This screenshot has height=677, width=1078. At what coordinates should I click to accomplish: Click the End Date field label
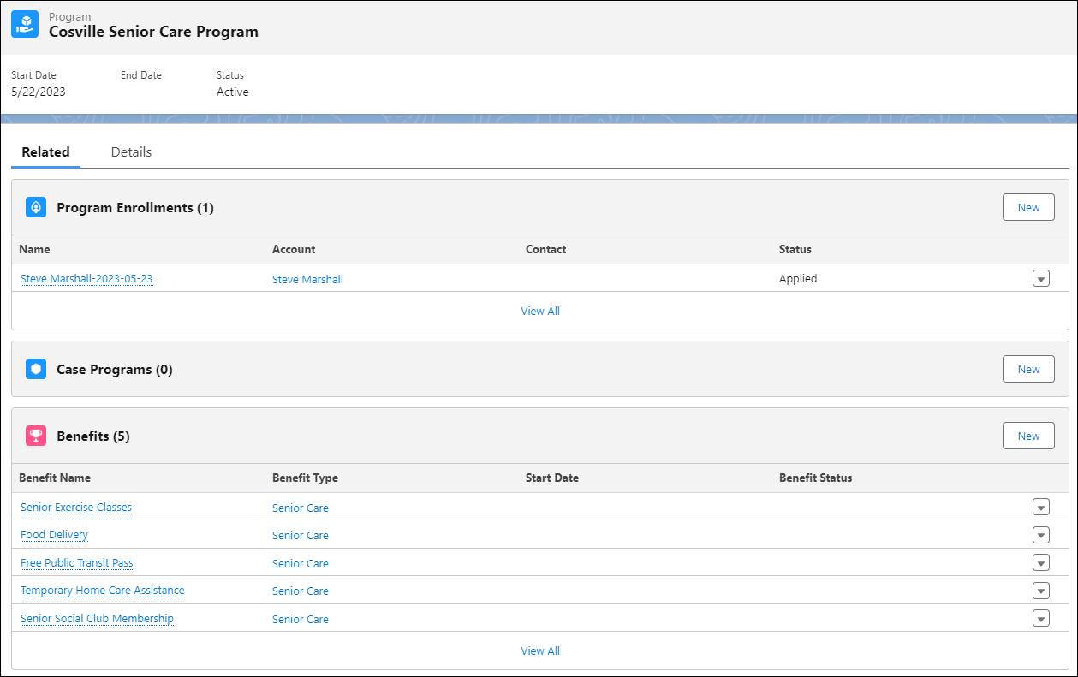[x=141, y=75]
